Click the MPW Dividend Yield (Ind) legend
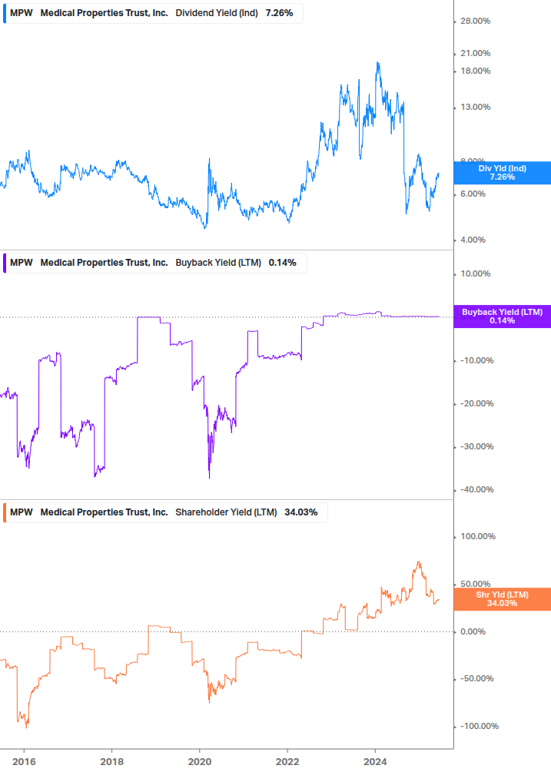551x772 pixels. tap(153, 13)
